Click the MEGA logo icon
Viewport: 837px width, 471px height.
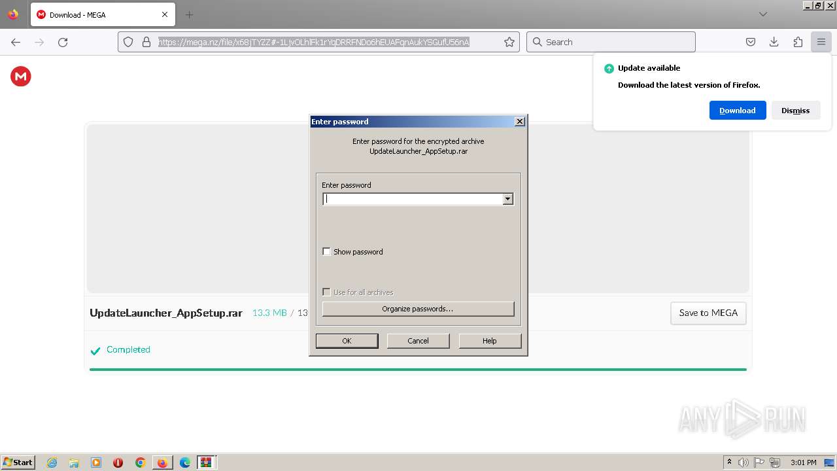(21, 77)
